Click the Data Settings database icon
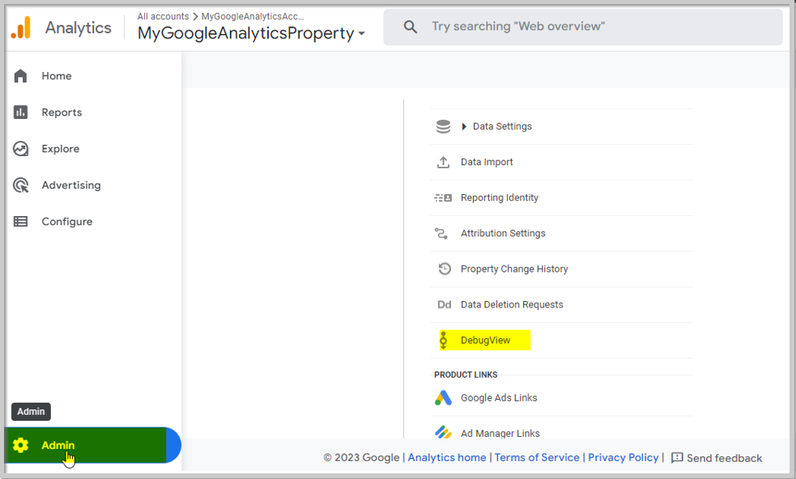 coord(443,126)
